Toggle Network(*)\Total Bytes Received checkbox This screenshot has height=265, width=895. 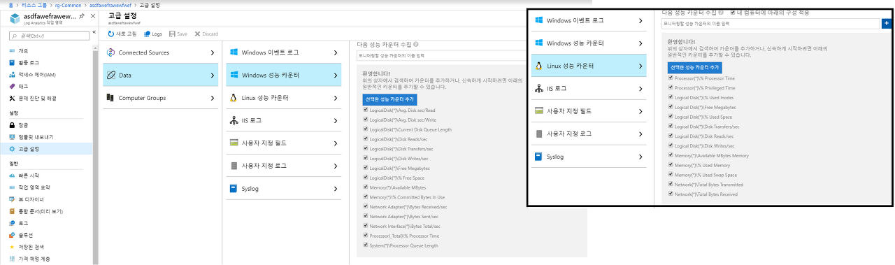(x=671, y=194)
